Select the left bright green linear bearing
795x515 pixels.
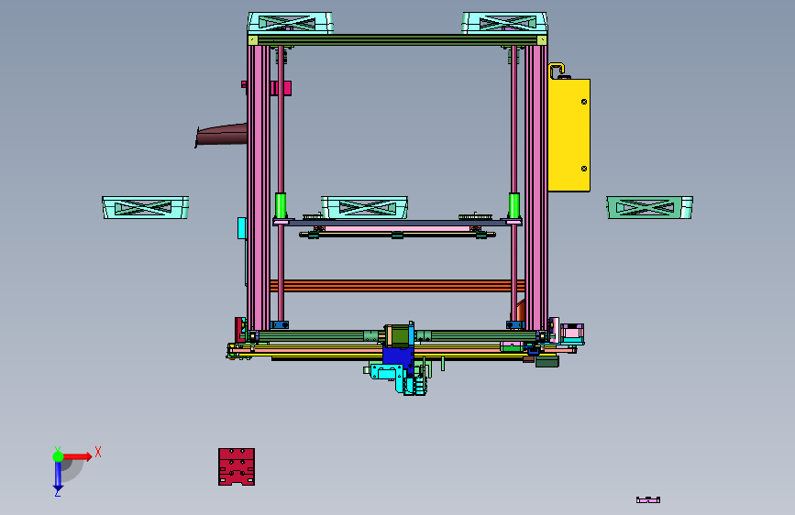click(x=281, y=205)
